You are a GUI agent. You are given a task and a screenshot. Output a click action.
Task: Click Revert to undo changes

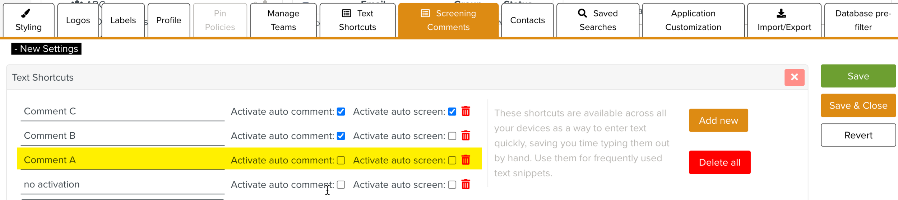[858, 135]
